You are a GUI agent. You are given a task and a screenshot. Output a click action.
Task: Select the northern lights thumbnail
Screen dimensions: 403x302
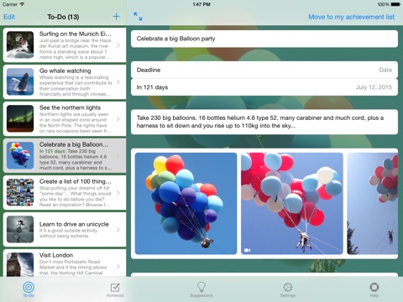pos(20,118)
